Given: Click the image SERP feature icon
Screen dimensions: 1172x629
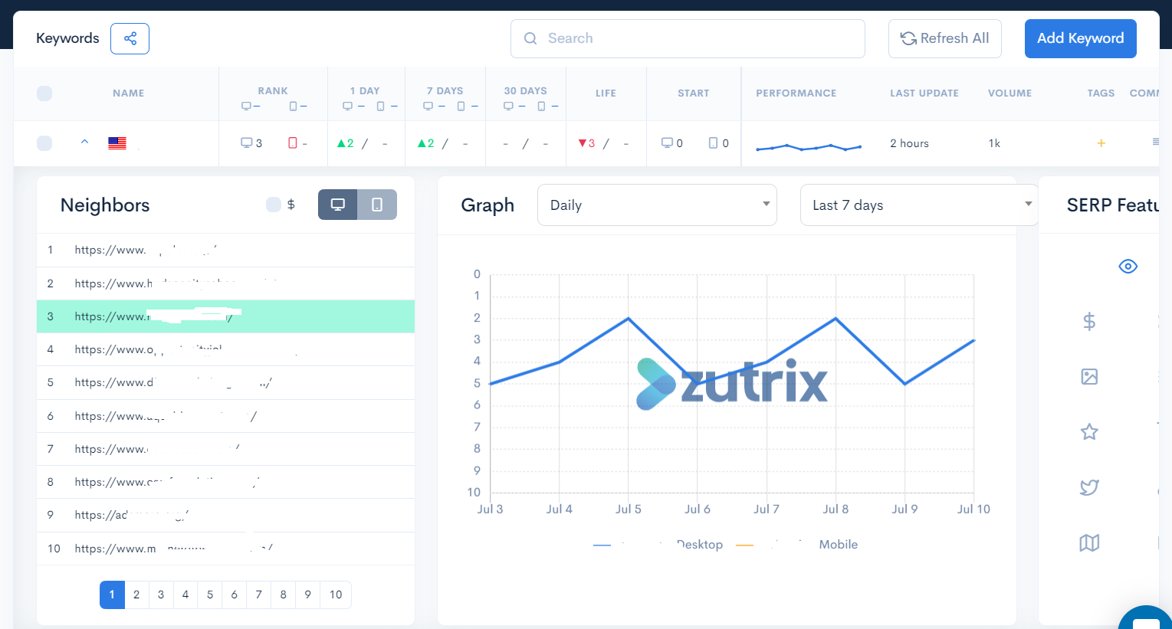Looking at the screenshot, I should pos(1089,376).
